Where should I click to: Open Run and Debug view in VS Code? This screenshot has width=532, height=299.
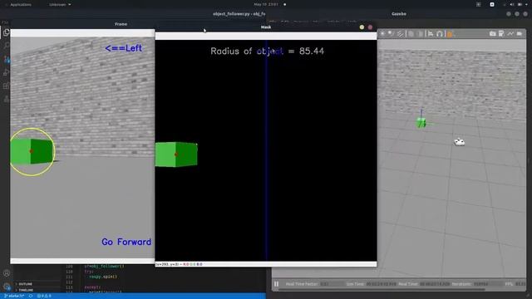click(x=6, y=72)
